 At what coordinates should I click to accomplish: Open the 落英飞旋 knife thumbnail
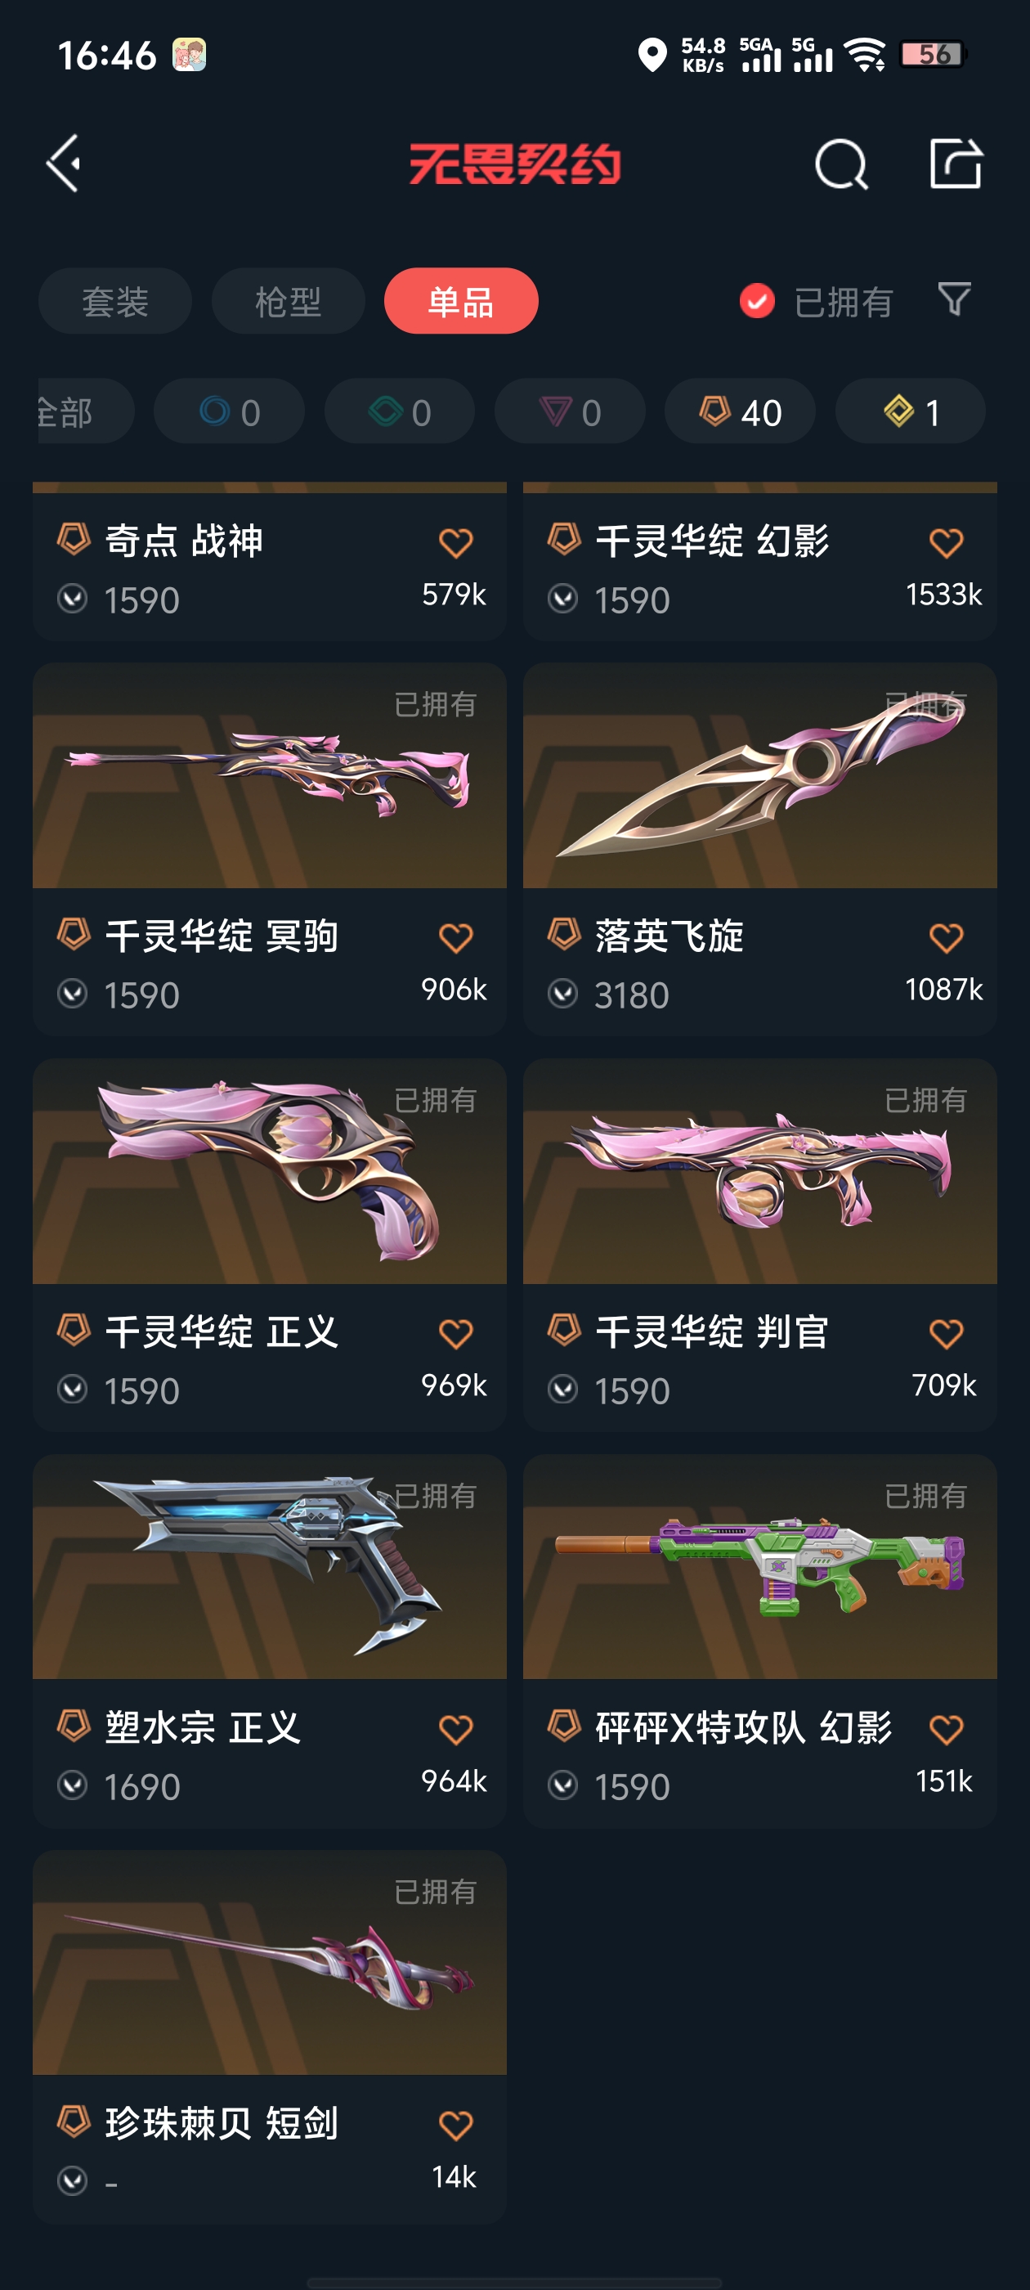pos(760,775)
